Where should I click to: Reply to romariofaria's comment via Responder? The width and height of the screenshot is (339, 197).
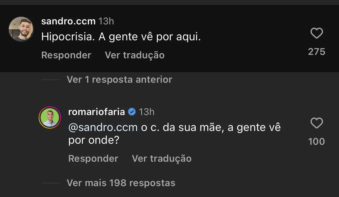(93, 159)
